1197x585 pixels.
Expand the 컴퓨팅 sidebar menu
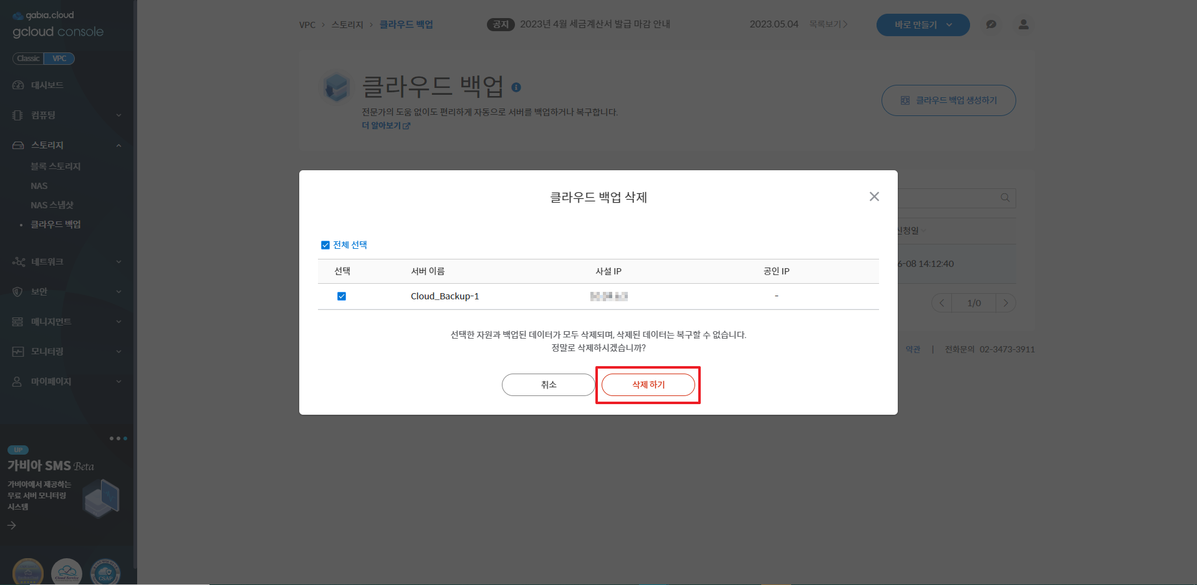pos(67,115)
